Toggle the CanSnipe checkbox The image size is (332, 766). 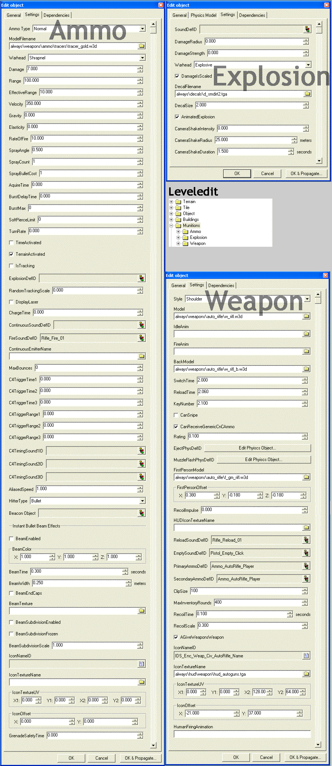point(176,415)
